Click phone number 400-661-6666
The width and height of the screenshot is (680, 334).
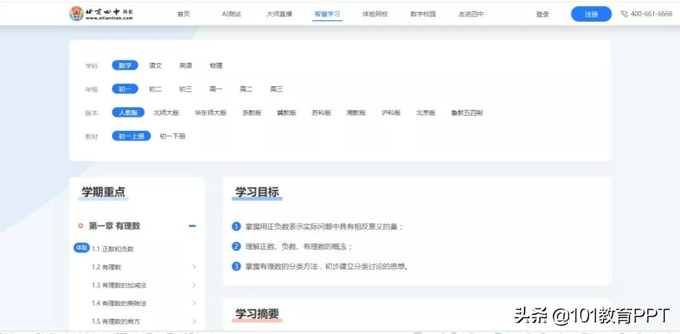tap(651, 14)
